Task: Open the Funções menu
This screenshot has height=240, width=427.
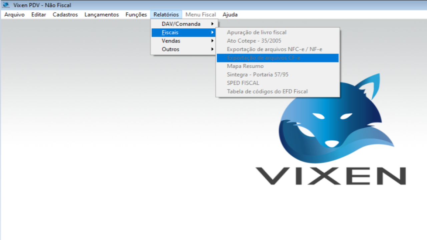Action: (x=136, y=15)
